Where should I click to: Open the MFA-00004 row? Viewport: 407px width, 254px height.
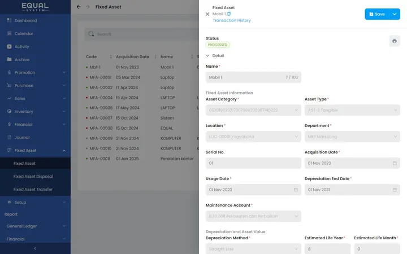coord(142,98)
